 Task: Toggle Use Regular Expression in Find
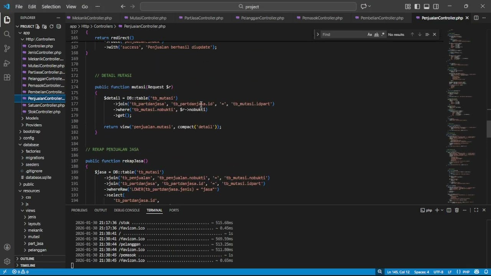[x=382, y=34]
